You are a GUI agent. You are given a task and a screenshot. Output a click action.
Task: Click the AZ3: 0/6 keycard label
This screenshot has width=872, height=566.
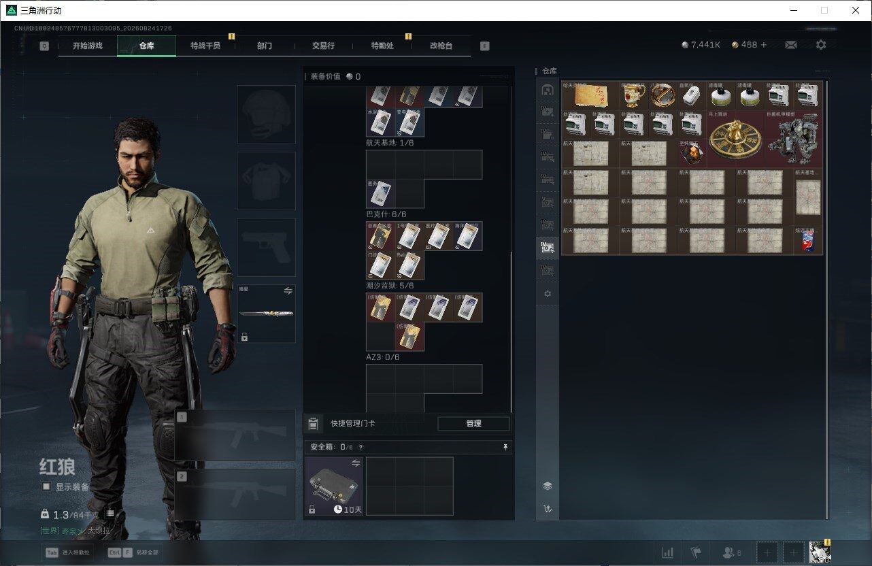pos(383,357)
